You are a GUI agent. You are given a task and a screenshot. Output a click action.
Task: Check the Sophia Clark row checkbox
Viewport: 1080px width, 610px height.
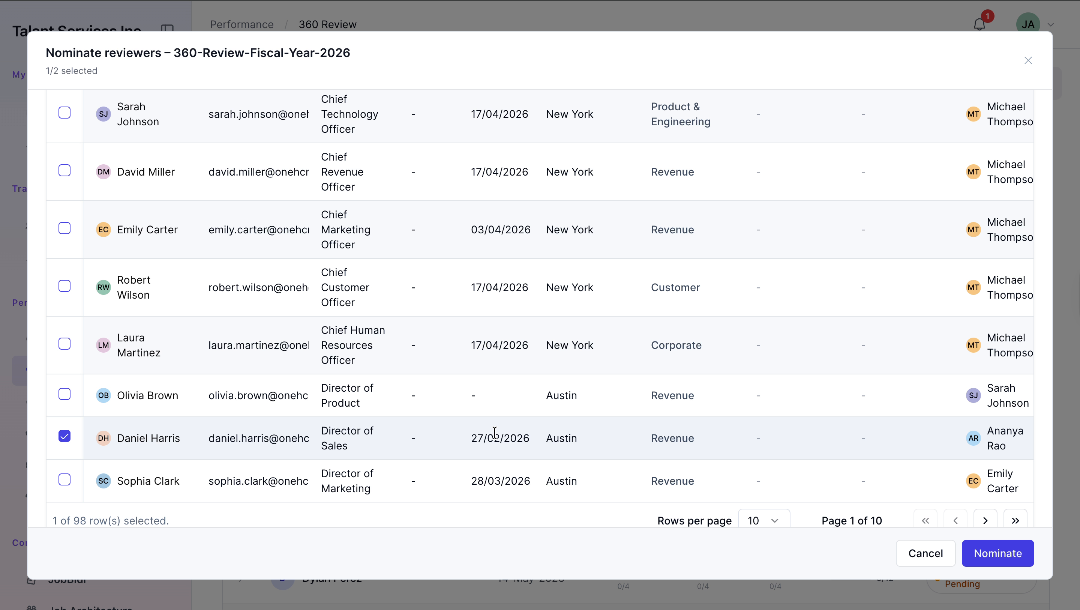64,479
